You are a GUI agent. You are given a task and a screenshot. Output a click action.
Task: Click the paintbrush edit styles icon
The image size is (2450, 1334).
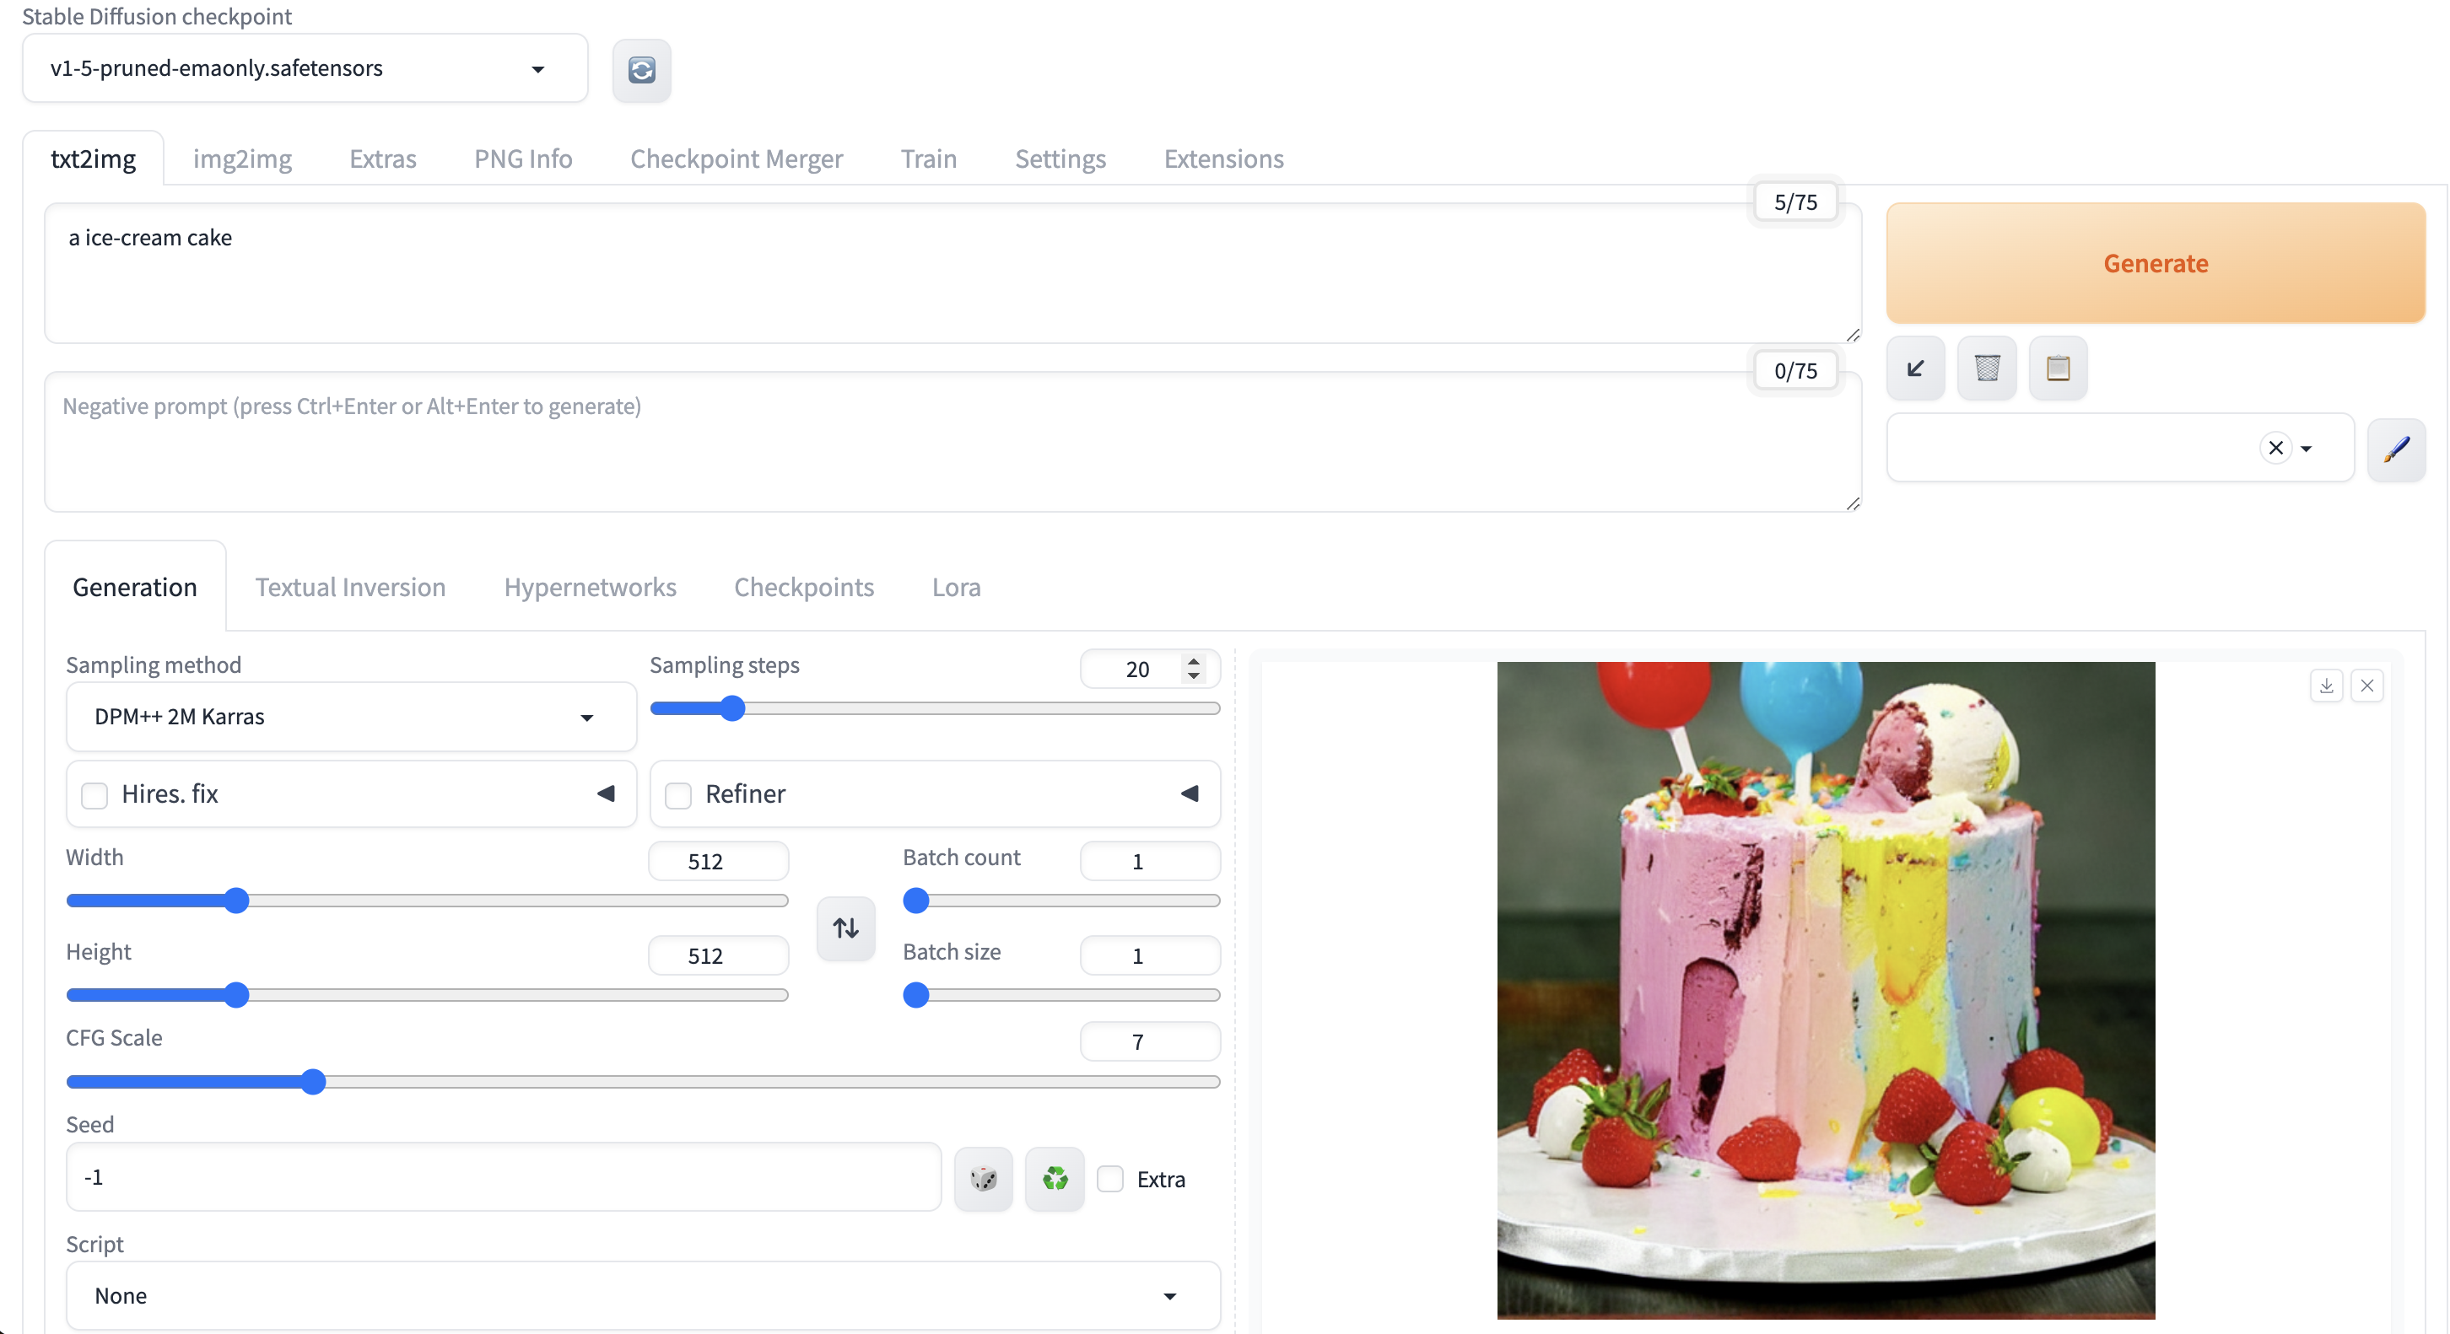pyautogui.click(x=2395, y=449)
